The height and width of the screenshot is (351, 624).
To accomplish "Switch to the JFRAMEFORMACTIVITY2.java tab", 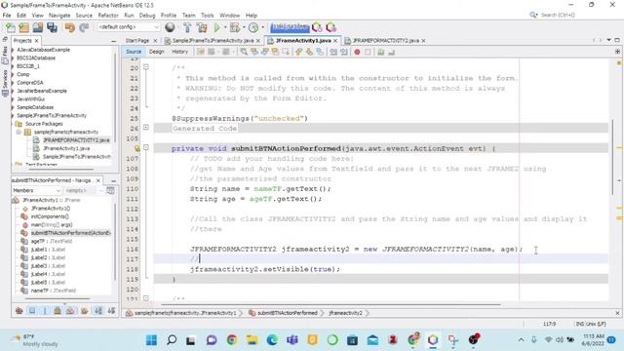I will 386,41.
